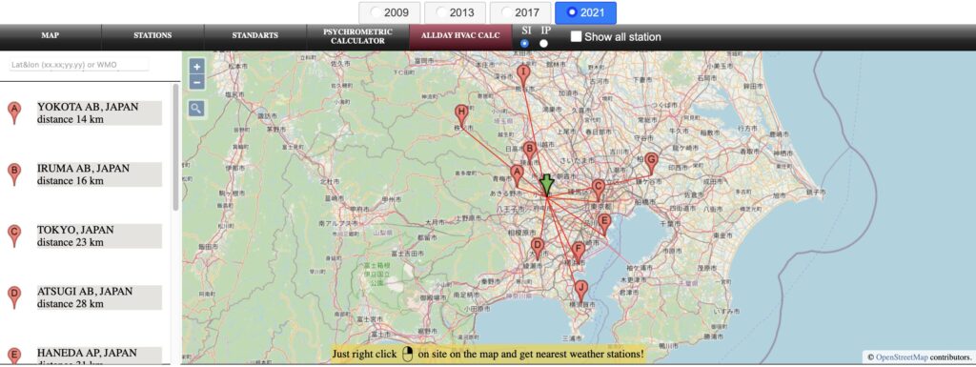Image resolution: width=976 pixels, height=367 pixels.
Task: Select map marker H
Action: (461, 115)
